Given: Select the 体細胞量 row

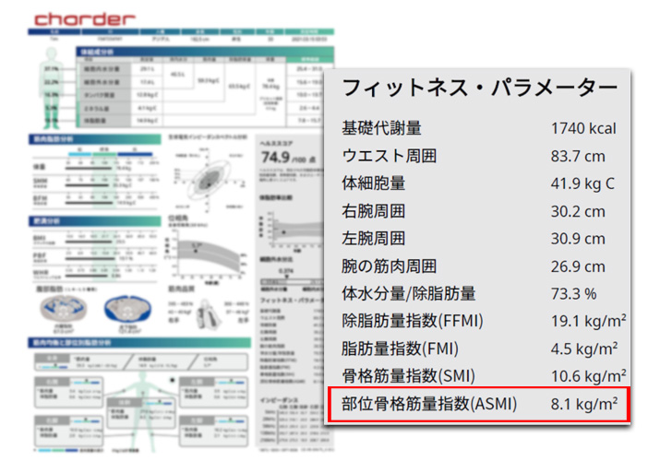Looking at the screenshot, I should click(479, 183).
